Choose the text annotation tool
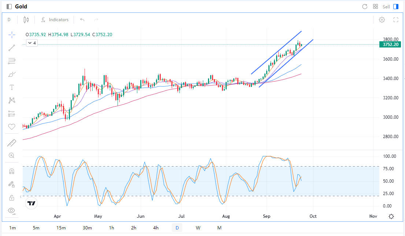The width and height of the screenshot is (405, 236). 12,87
